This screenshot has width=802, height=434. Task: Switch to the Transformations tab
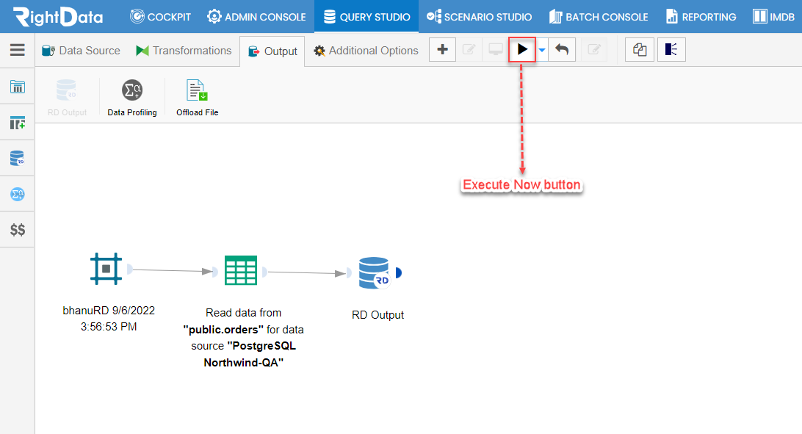pyautogui.click(x=184, y=51)
